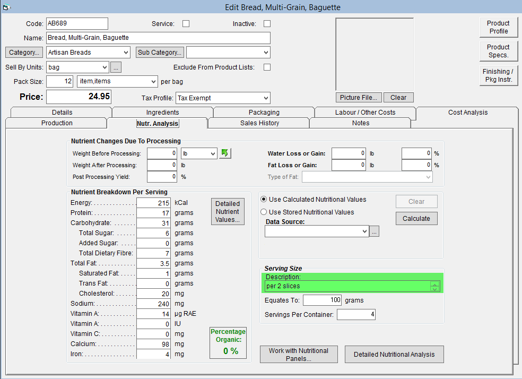
Task: Click the Percentage Organic indicator
Action: tap(228, 343)
